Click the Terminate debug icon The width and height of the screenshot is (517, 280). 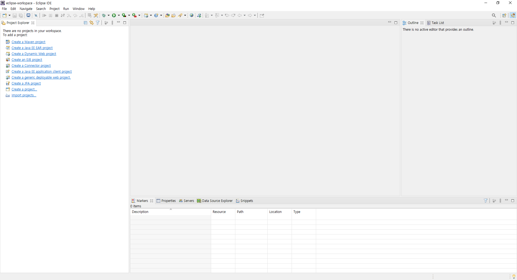click(57, 15)
